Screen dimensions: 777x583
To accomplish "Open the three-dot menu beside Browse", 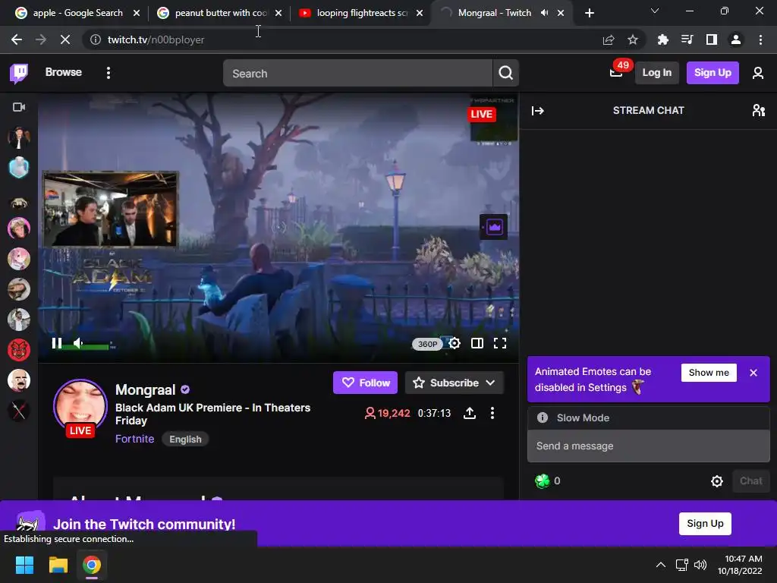I will pos(109,73).
